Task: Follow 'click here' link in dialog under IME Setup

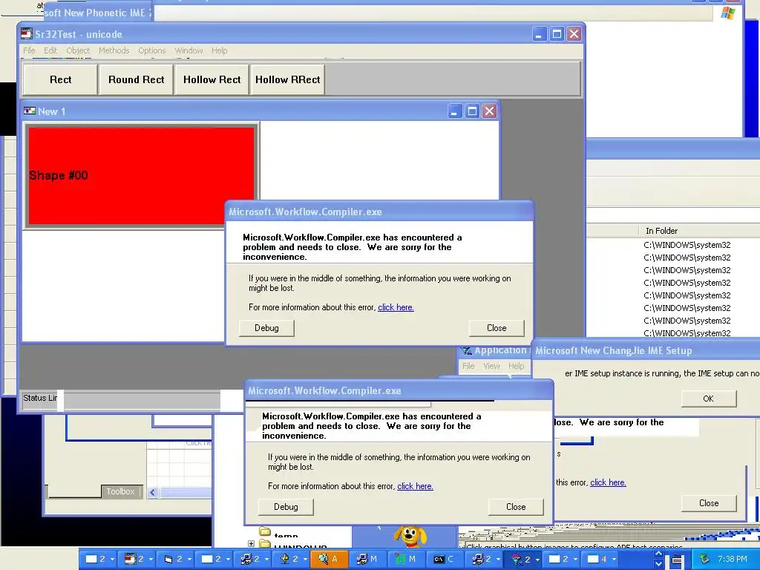Action: [608, 482]
